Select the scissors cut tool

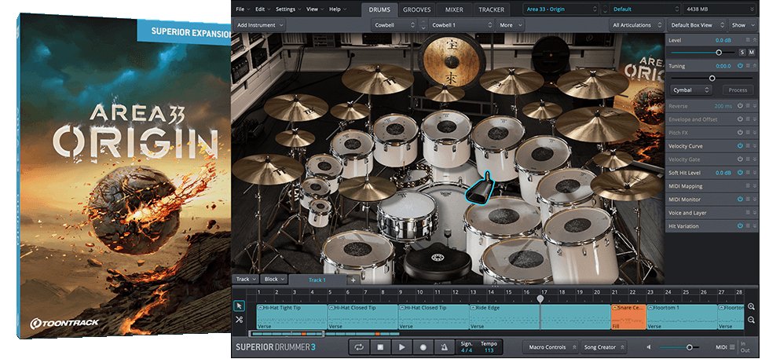tap(239, 320)
